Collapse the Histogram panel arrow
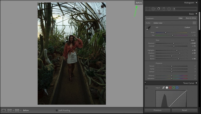 tap(196, 3)
